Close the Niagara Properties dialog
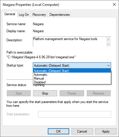 coord(114,4)
